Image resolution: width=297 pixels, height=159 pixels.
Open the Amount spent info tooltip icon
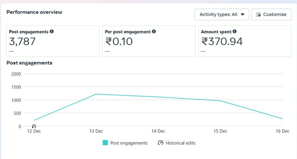(235, 31)
